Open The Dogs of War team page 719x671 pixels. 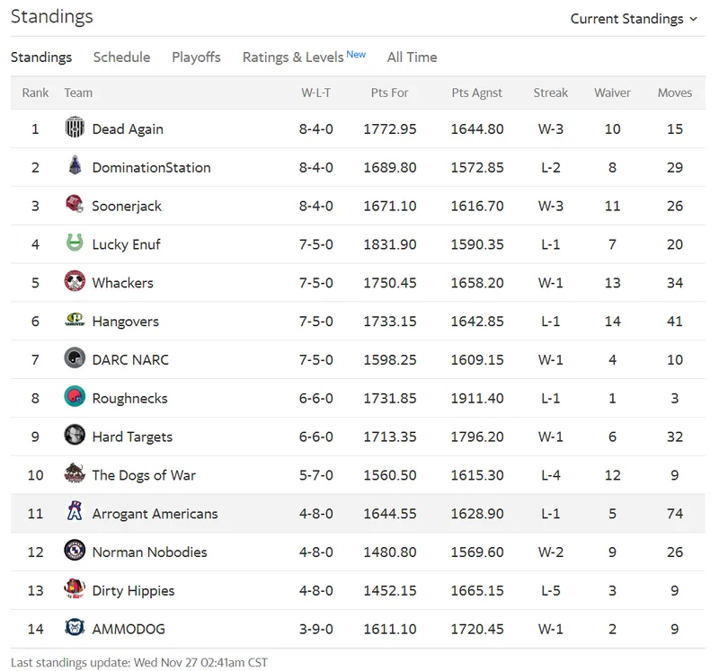point(144,475)
